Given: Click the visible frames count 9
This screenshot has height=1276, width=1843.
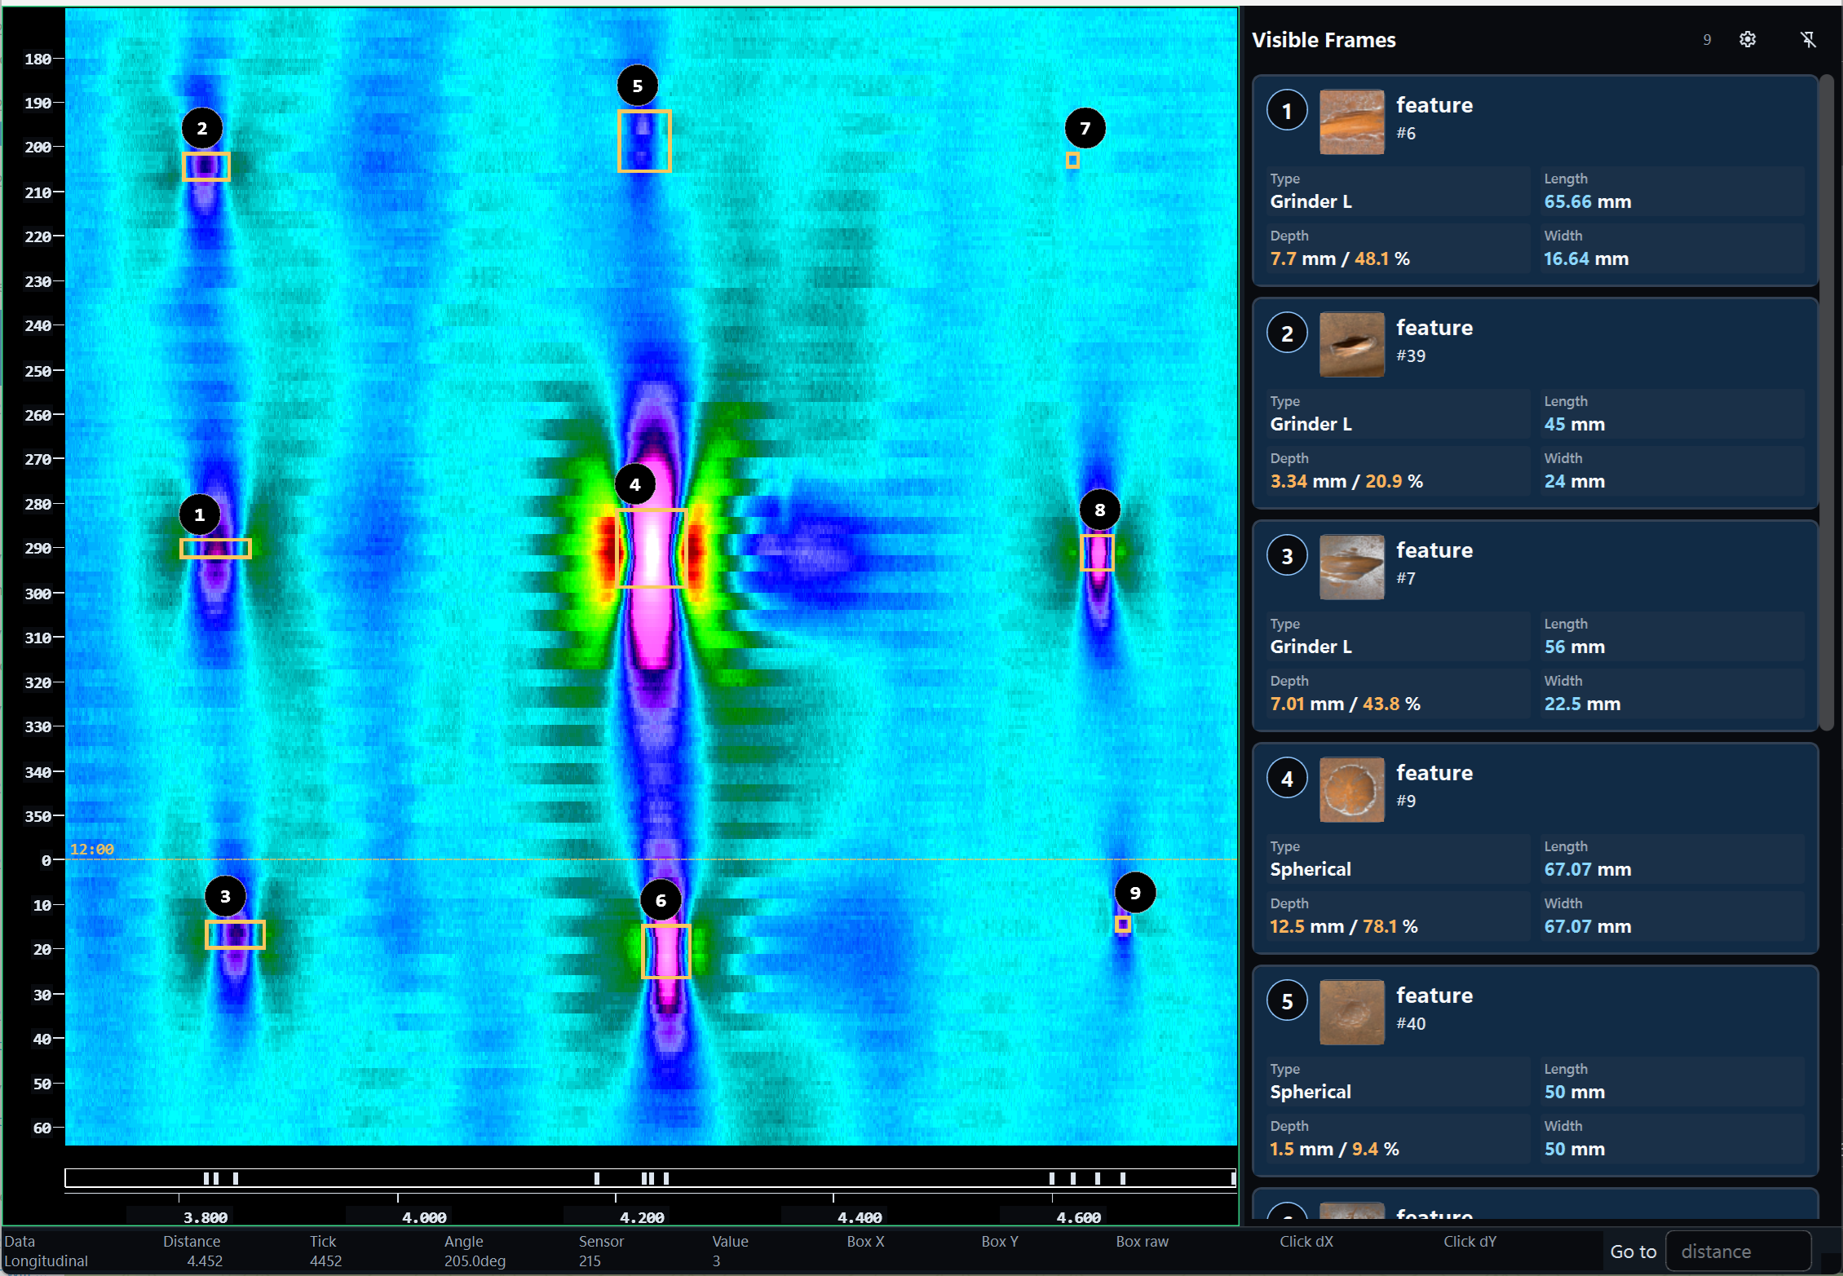Looking at the screenshot, I should tap(1707, 40).
